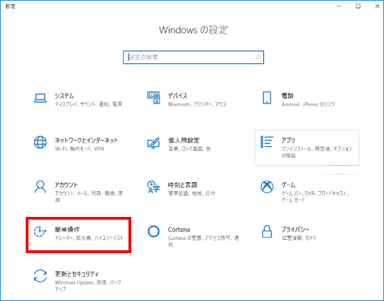Open the システム laptop icon

pos(40,98)
